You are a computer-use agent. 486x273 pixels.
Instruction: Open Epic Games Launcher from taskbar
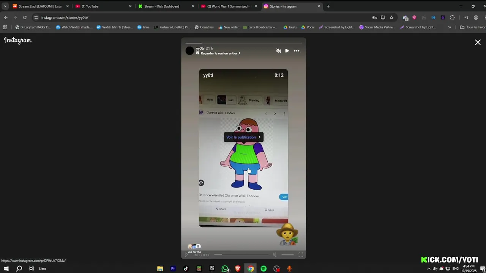(x=212, y=268)
